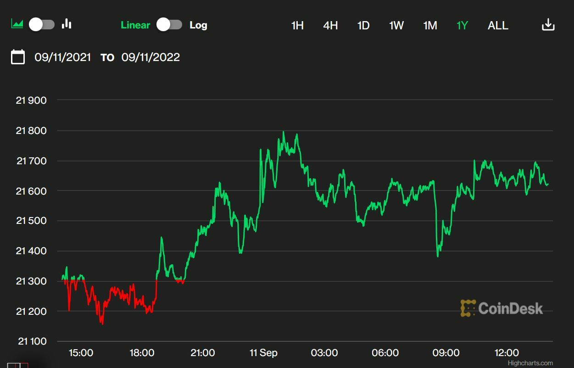Screen dimensions: 574x368
Task: Show the ALL time range
Action: pos(498,25)
